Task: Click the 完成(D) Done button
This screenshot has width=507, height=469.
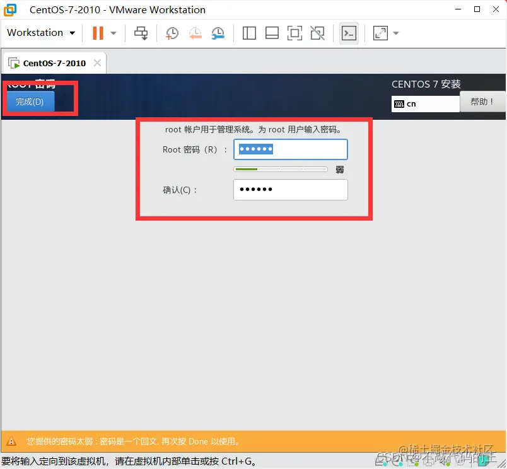Action: coord(30,102)
